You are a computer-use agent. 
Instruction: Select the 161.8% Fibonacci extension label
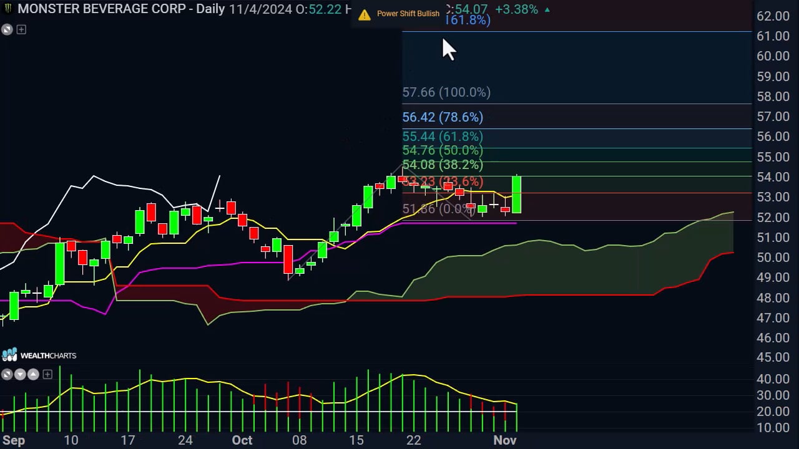[468, 20]
